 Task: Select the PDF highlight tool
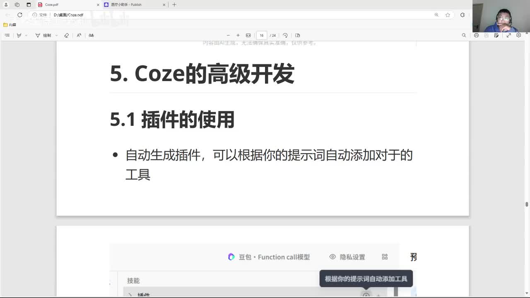19,35
